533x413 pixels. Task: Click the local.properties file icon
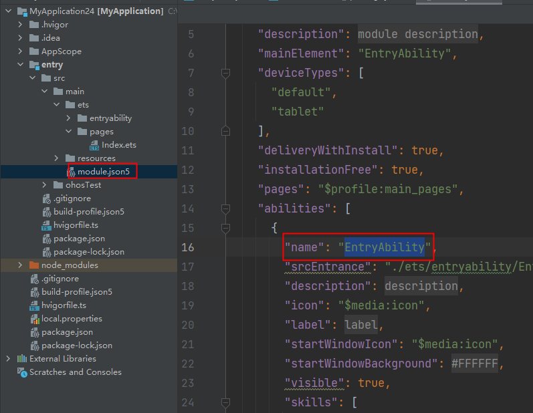point(35,319)
